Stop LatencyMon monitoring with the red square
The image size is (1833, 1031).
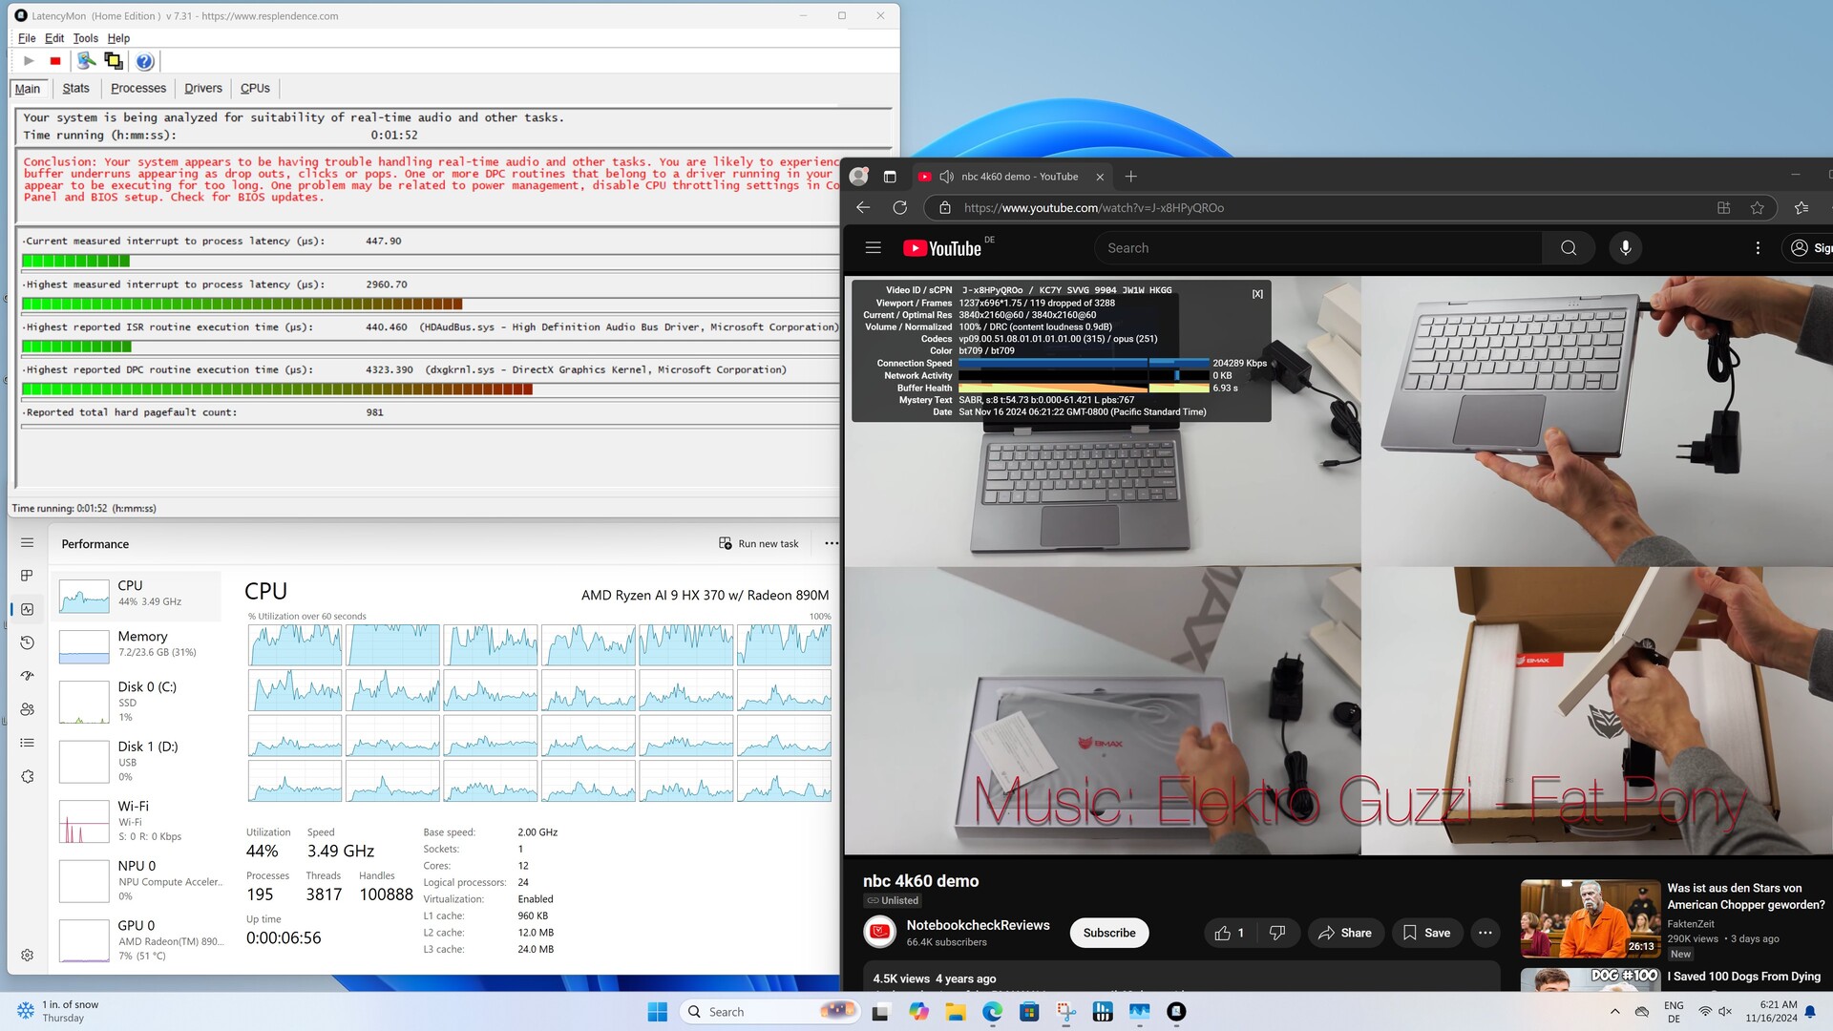[55, 61]
